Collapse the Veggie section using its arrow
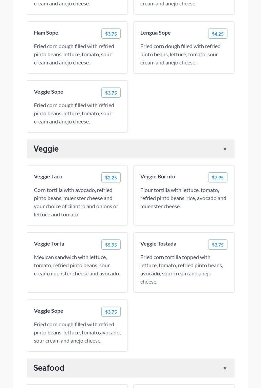261x388 pixels. (225, 149)
